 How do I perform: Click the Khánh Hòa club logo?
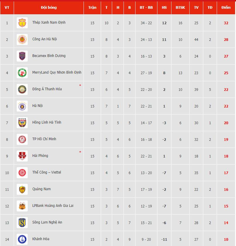pos(22,239)
